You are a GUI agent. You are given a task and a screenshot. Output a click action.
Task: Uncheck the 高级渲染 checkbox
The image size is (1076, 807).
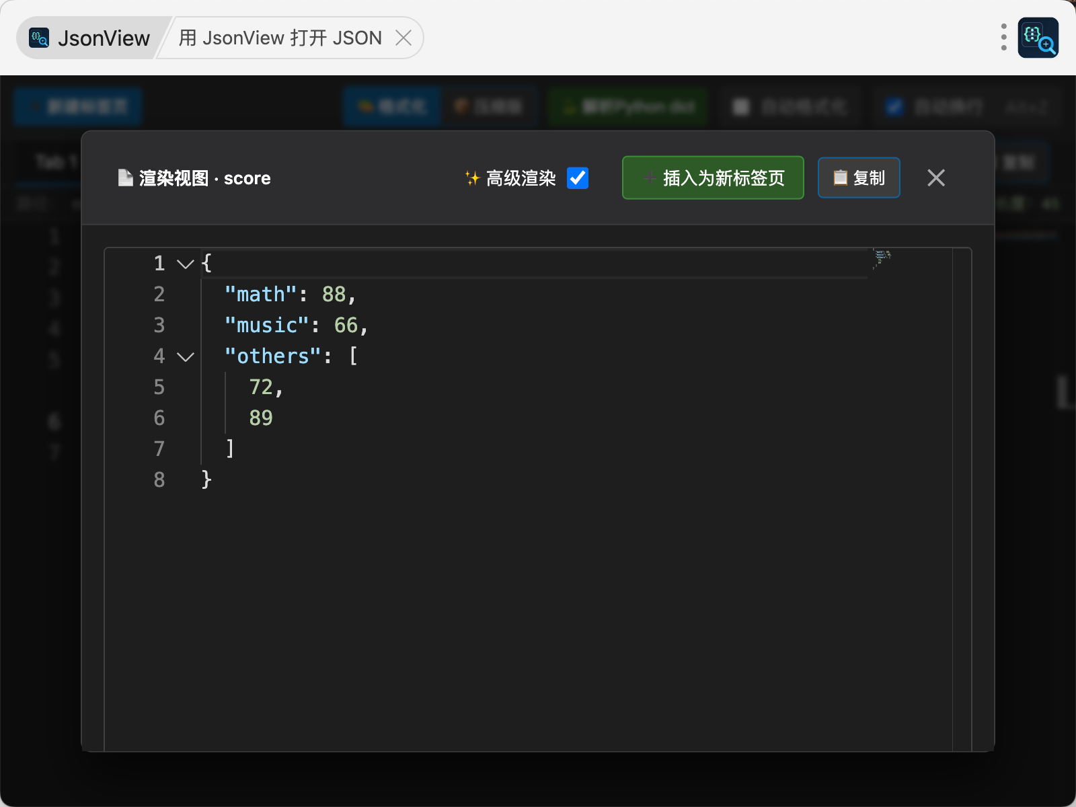tap(578, 178)
